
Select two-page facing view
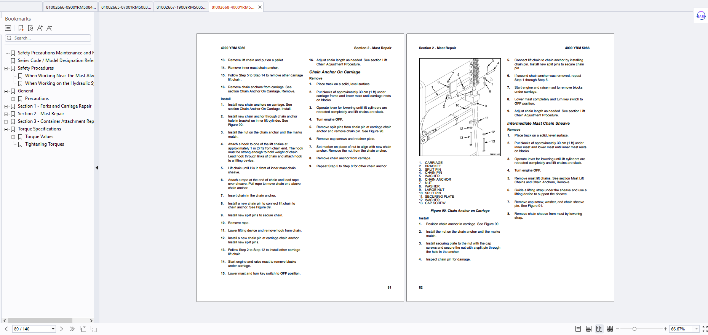click(599, 329)
